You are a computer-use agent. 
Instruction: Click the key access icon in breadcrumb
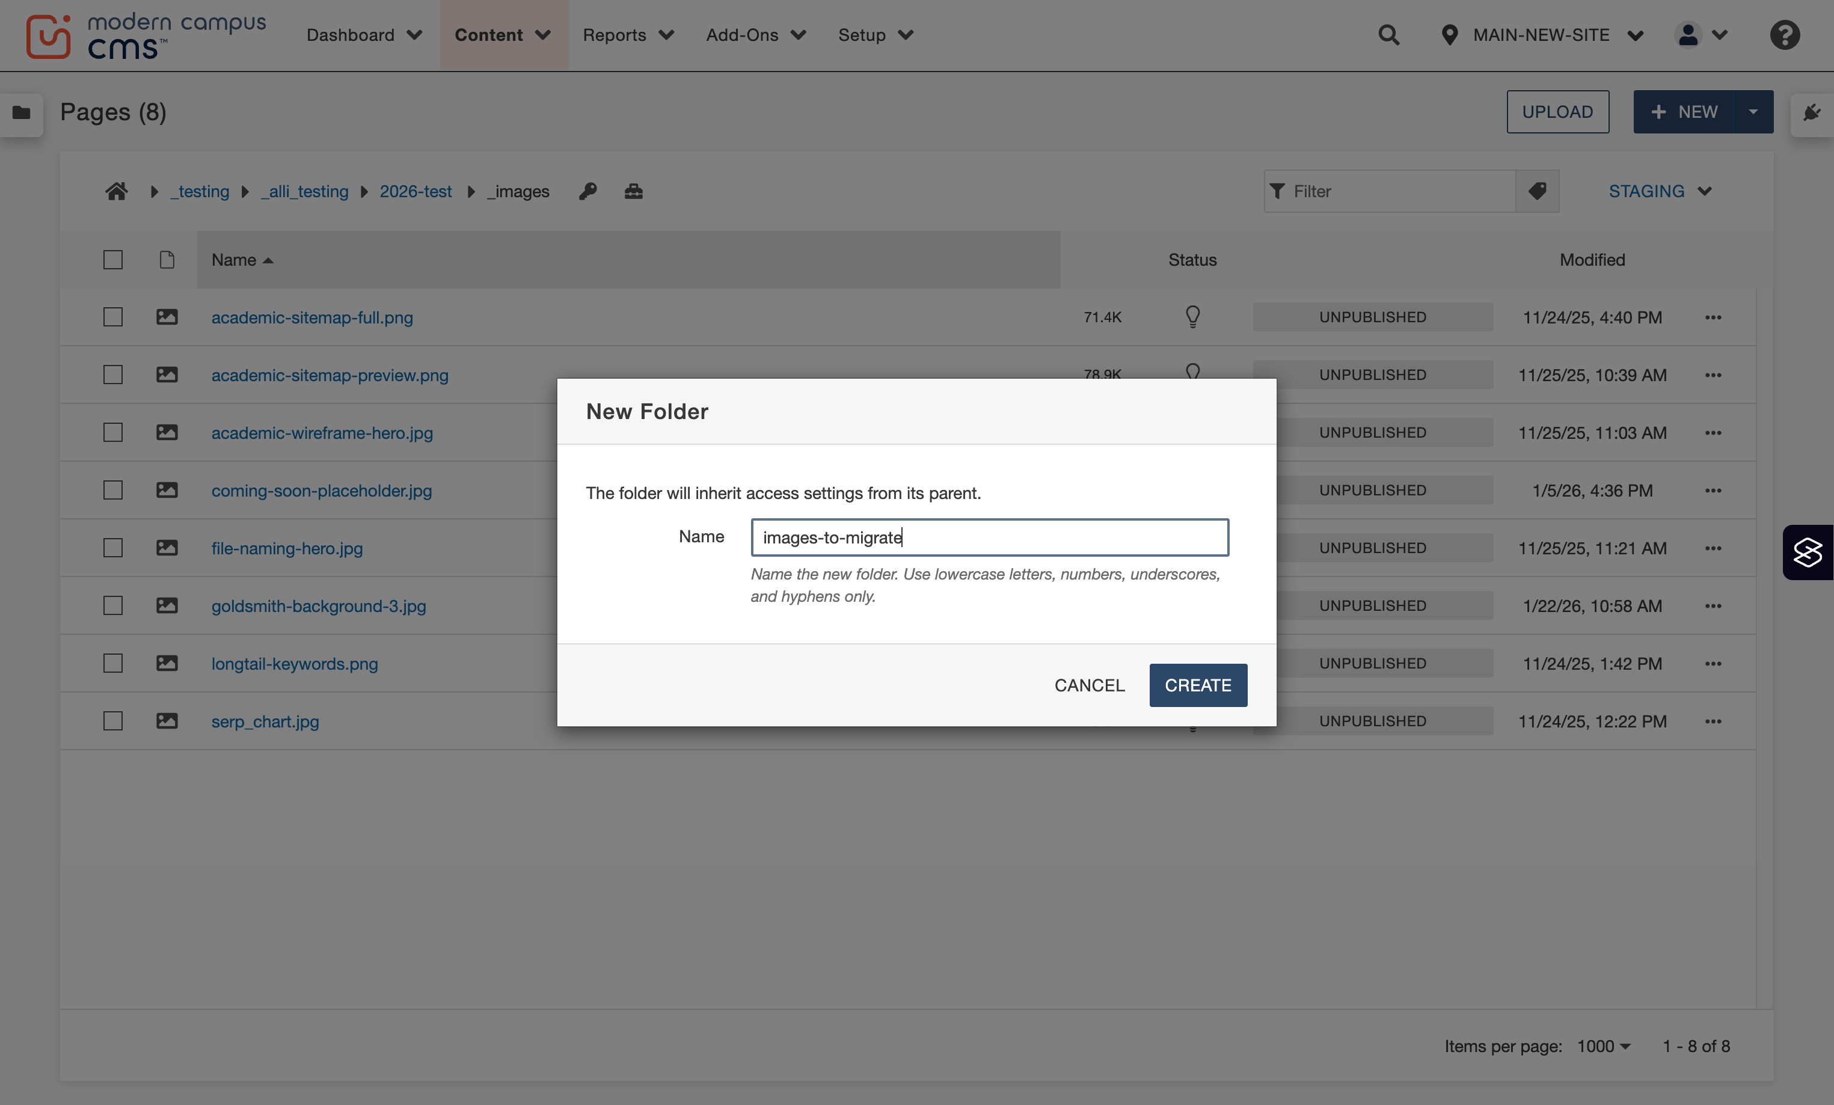point(588,191)
